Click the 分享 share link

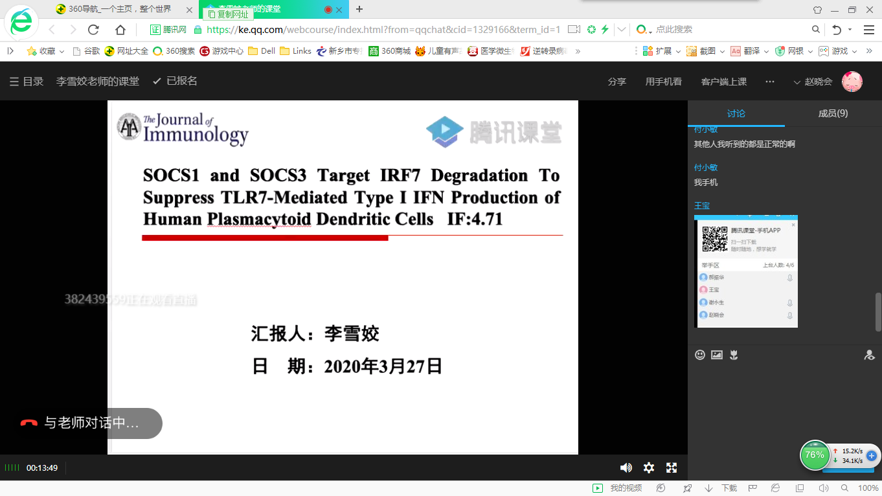click(x=617, y=82)
